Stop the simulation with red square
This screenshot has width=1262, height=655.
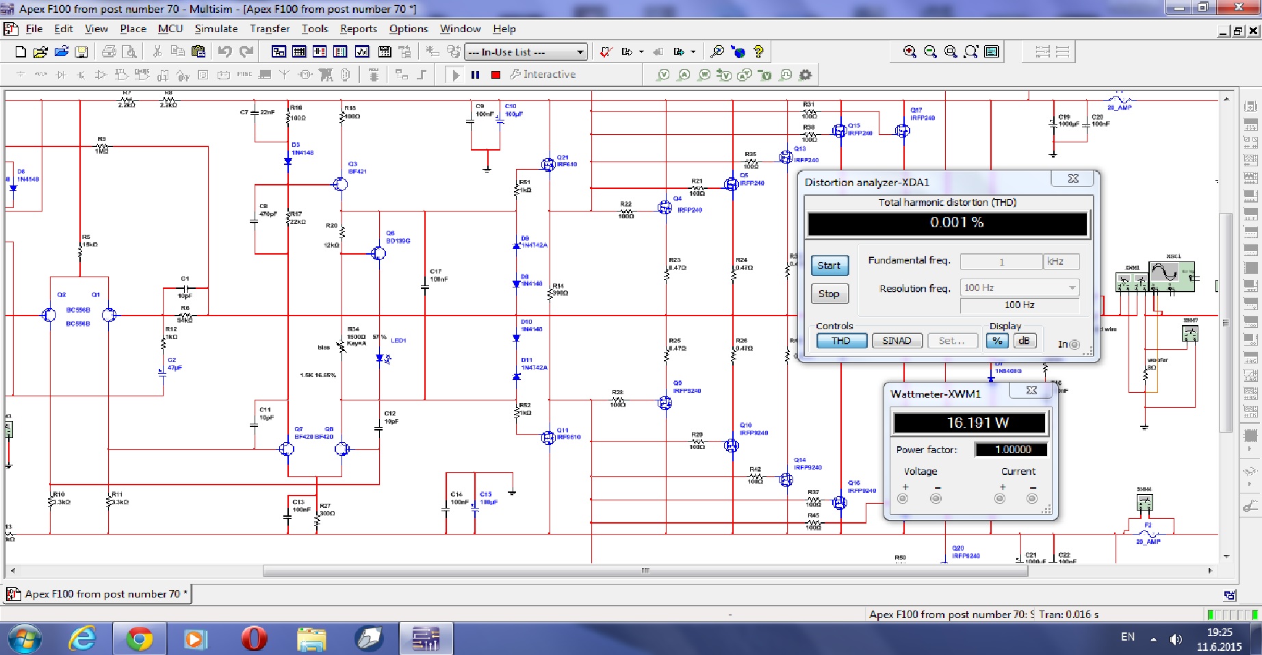tap(496, 75)
